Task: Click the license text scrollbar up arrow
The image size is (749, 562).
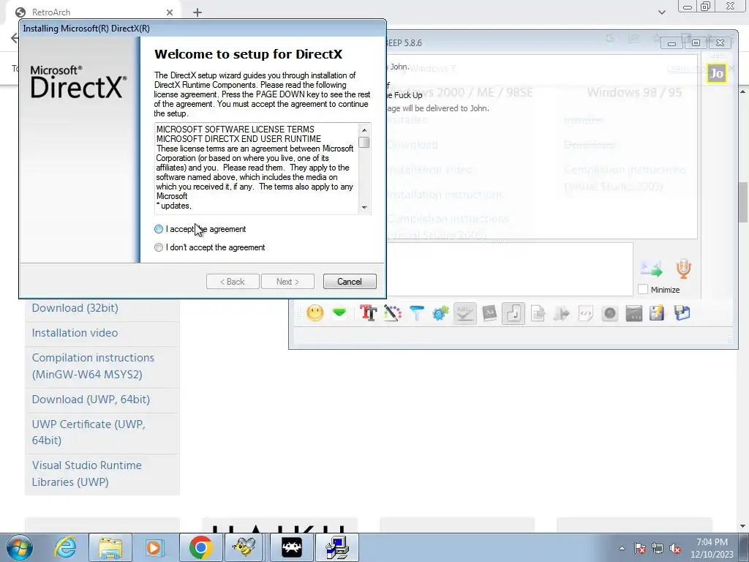Action: (364, 130)
